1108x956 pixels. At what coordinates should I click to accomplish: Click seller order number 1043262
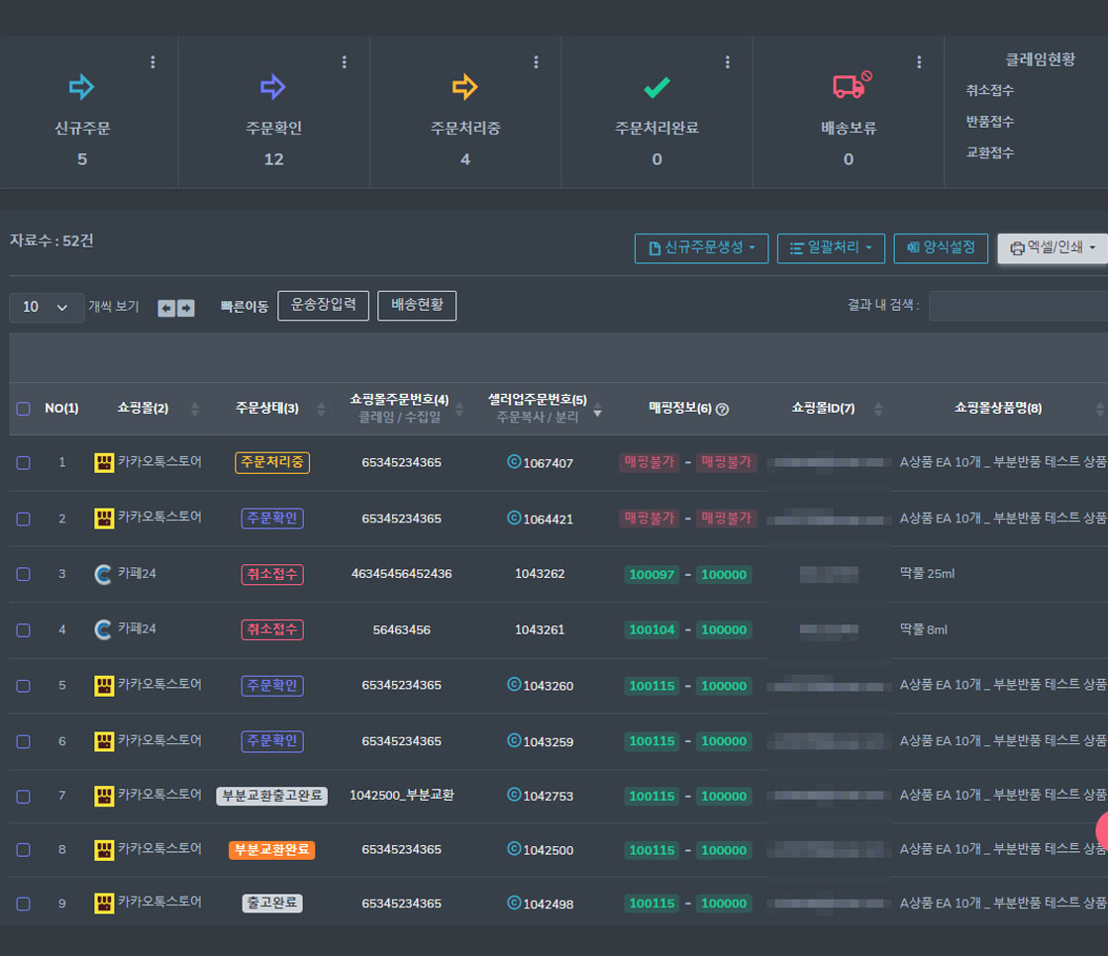point(540,574)
